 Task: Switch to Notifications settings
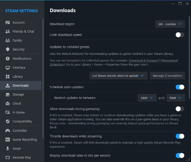(x=21, y=59)
